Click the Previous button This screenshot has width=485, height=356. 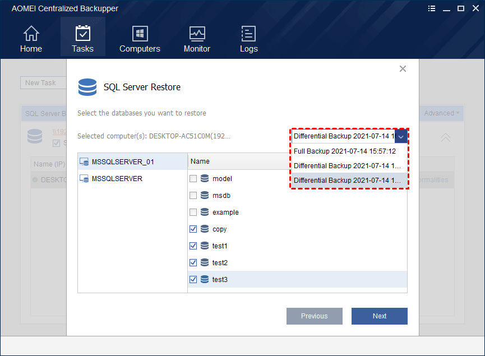click(x=314, y=316)
